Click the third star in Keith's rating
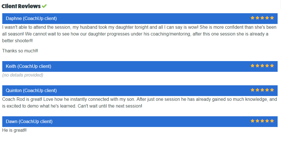The width and height of the screenshot is (281, 145). (262, 66)
